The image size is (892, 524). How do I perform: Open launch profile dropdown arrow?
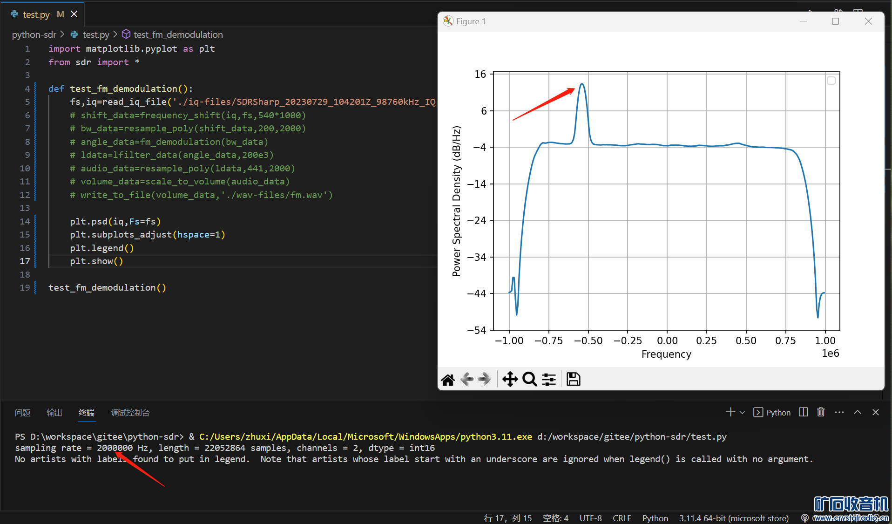click(742, 413)
